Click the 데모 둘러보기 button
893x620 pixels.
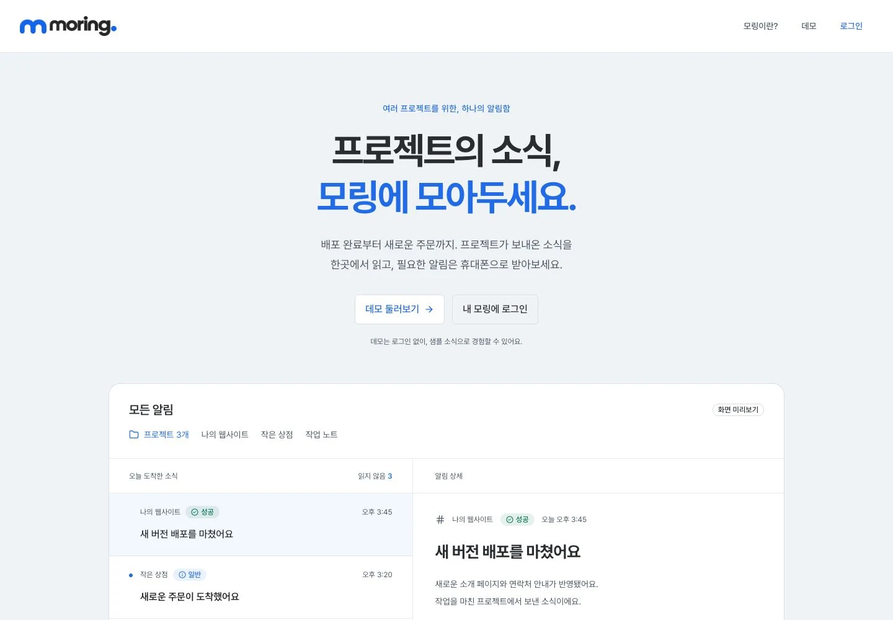[x=399, y=309]
